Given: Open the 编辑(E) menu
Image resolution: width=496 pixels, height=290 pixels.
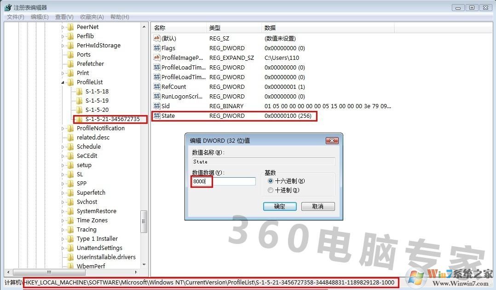Looking at the screenshot, I should (x=40, y=17).
